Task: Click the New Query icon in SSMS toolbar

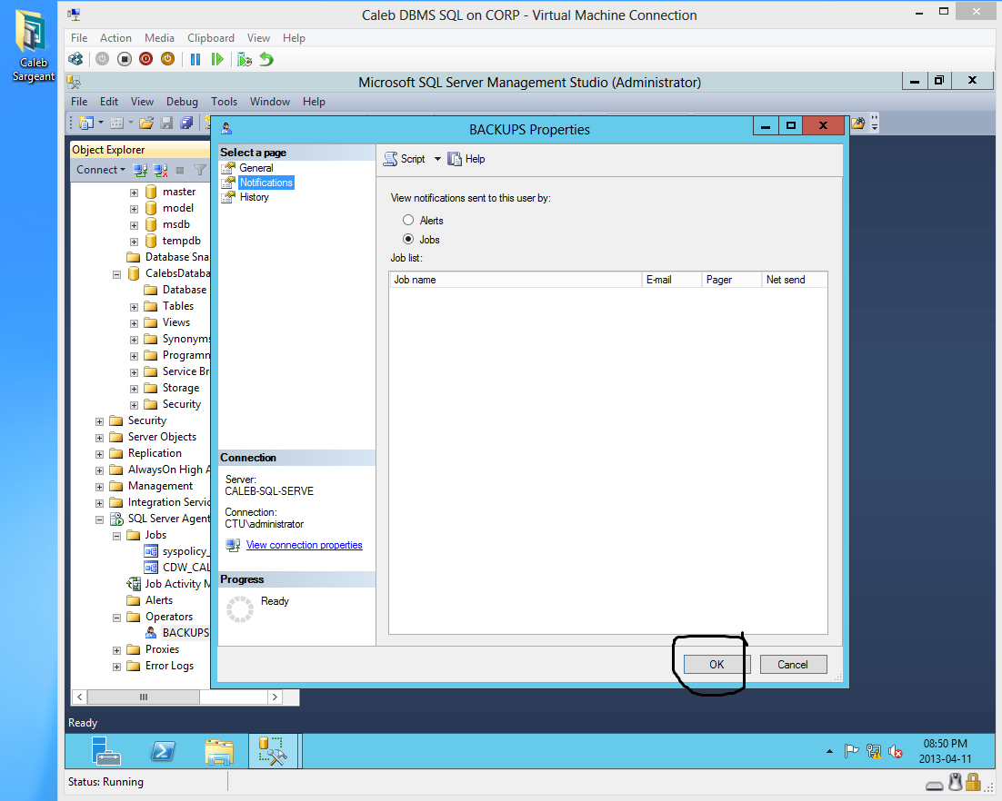Action: 86,123
